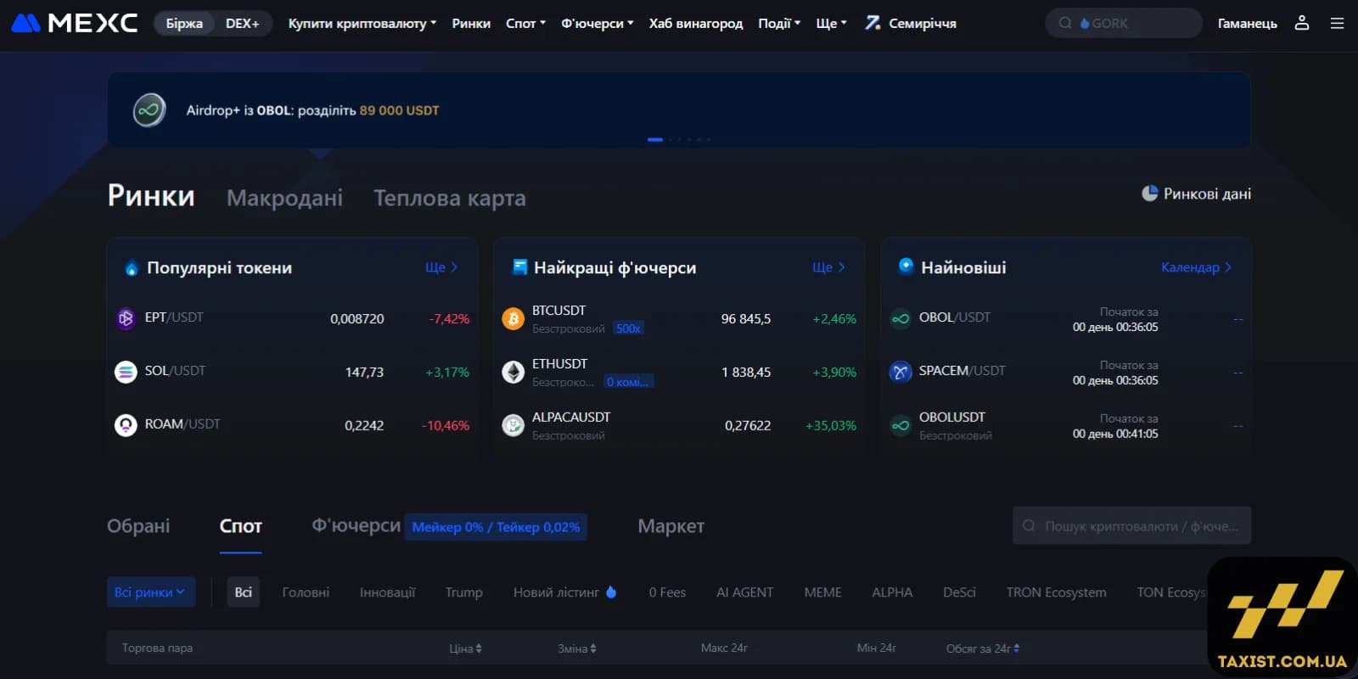Filter by TRON Ecosystem category
Image resolution: width=1358 pixels, height=679 pixels.
pos(1056,592)
